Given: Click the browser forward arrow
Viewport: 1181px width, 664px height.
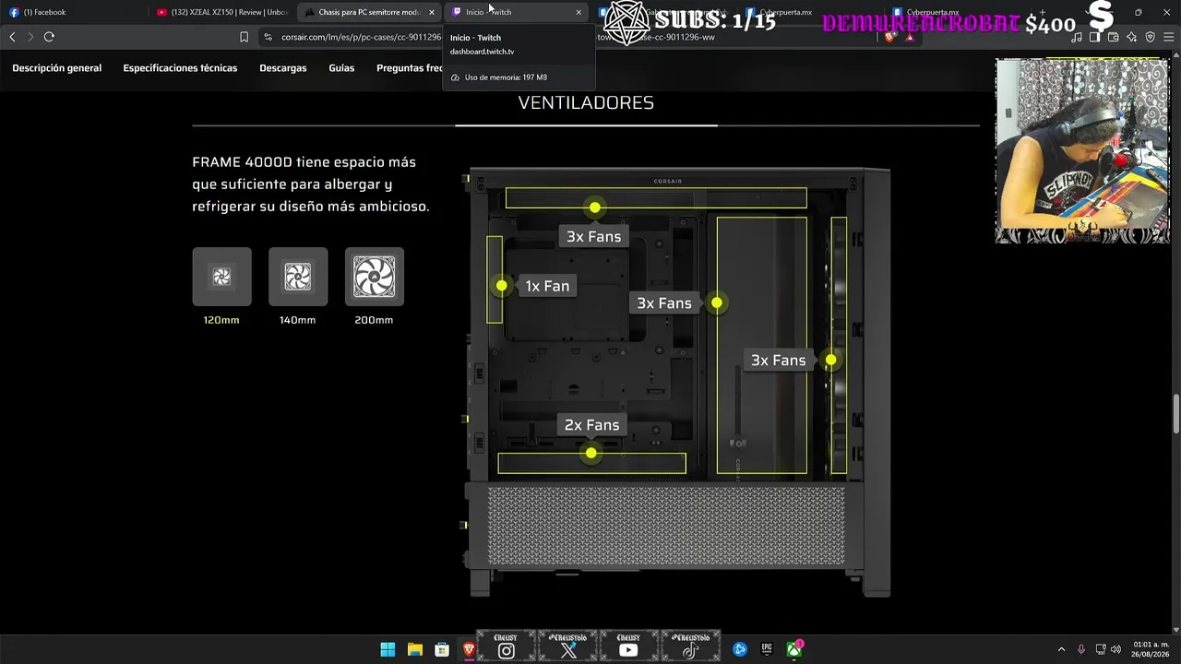Looking at the screenshot, I should 30,37.
